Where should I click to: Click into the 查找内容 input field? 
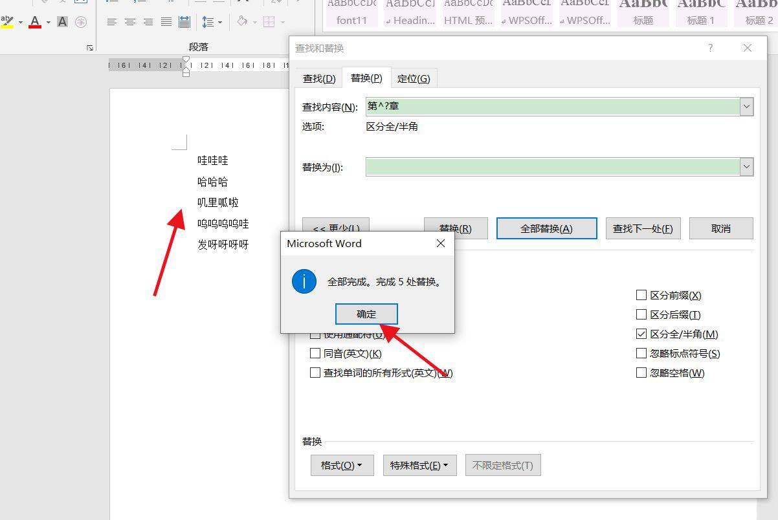pos(553,107)
